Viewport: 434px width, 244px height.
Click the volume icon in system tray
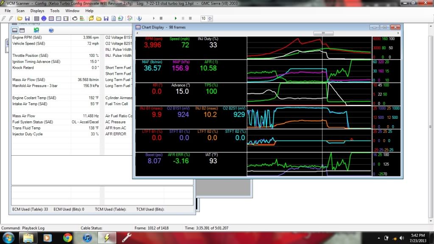402,238
